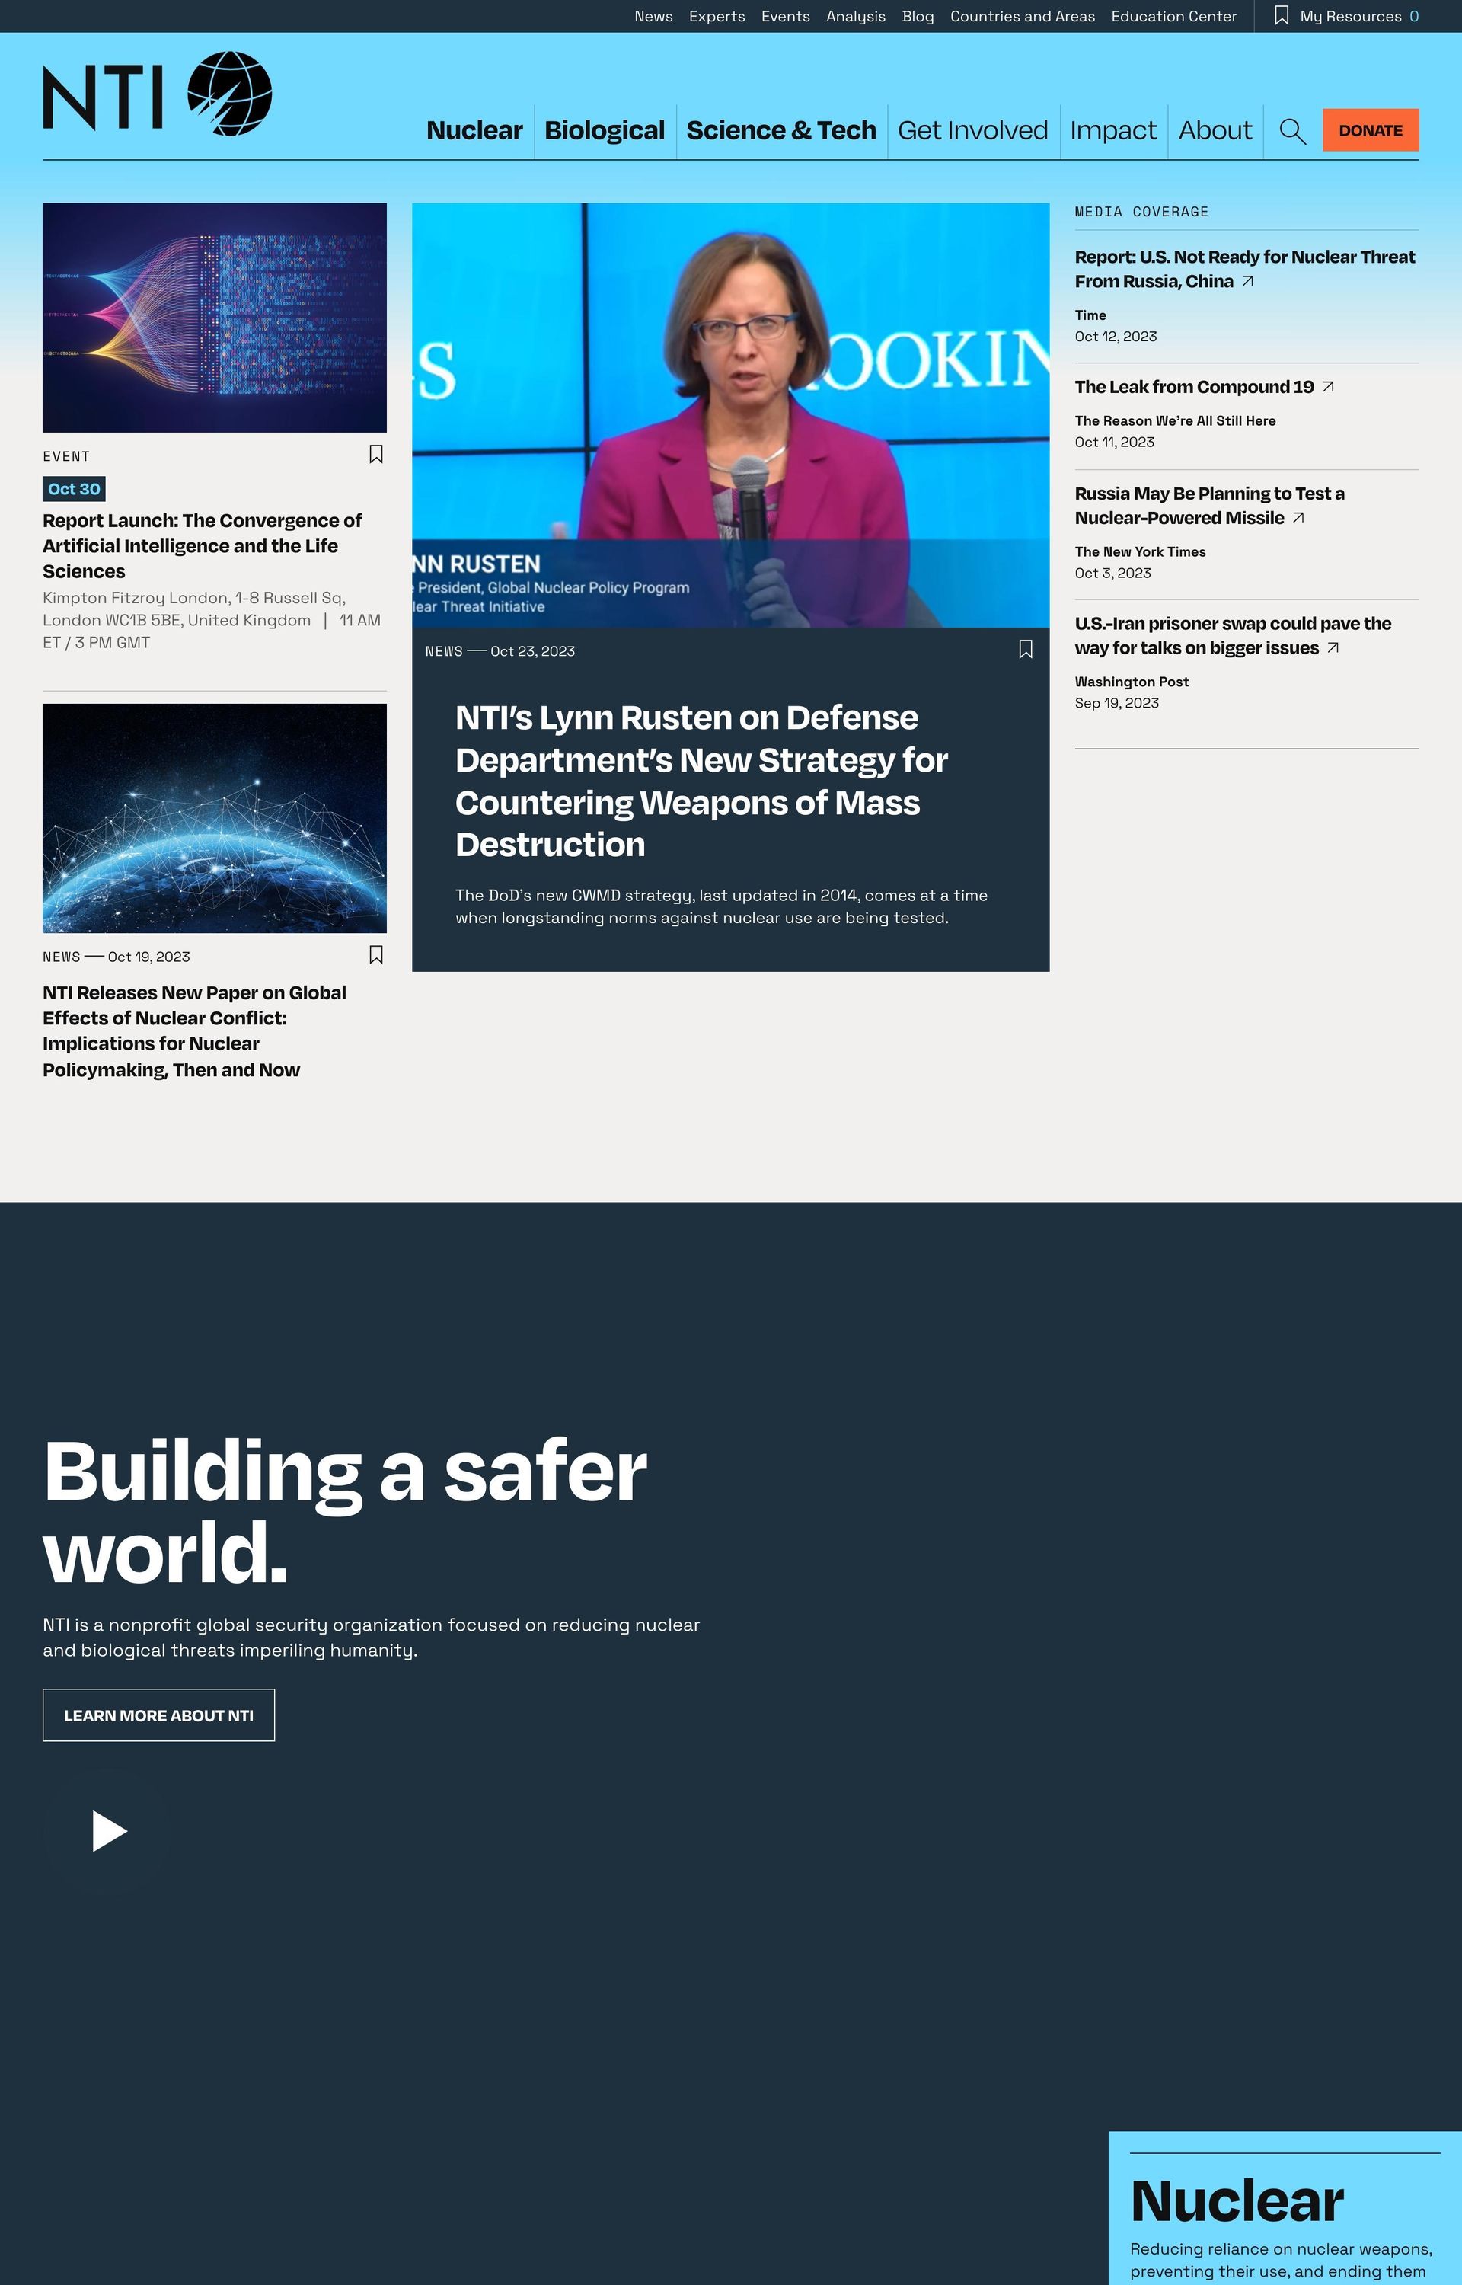
Task: Go to Experts in top bar
Action: pyautogui.click(x=717, y=16)
